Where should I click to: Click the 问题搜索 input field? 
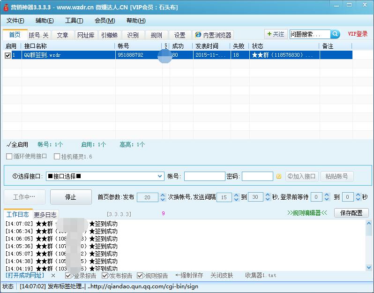(x=310, y=34)
